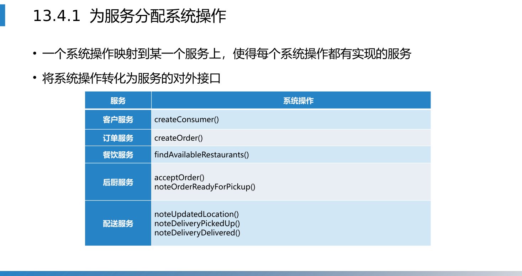522x276 pixels.
Task: Click the 'noteDeliveryDelivered()' operation text
Action: 197,233
